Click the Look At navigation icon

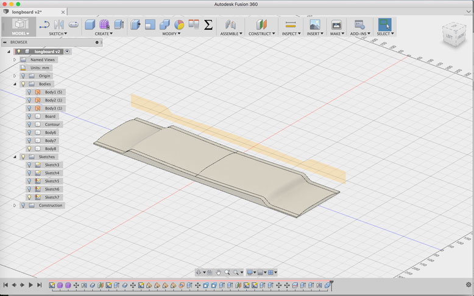click(x=209, y=272)
